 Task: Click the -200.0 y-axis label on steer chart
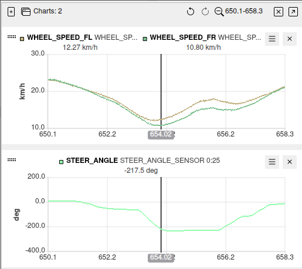pyautogui.click(x=35, y=226)
